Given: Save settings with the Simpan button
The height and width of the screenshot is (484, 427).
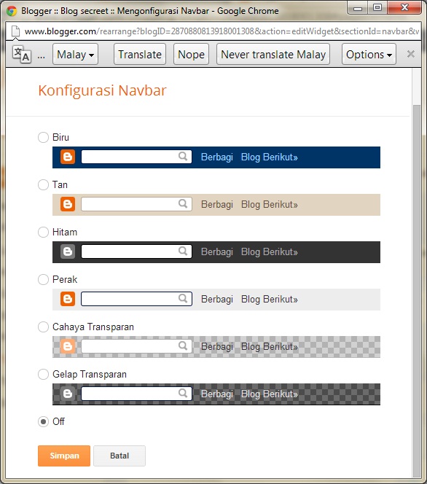Looking at the screenshot, I should pyautogui.click(x=64, y=456).
